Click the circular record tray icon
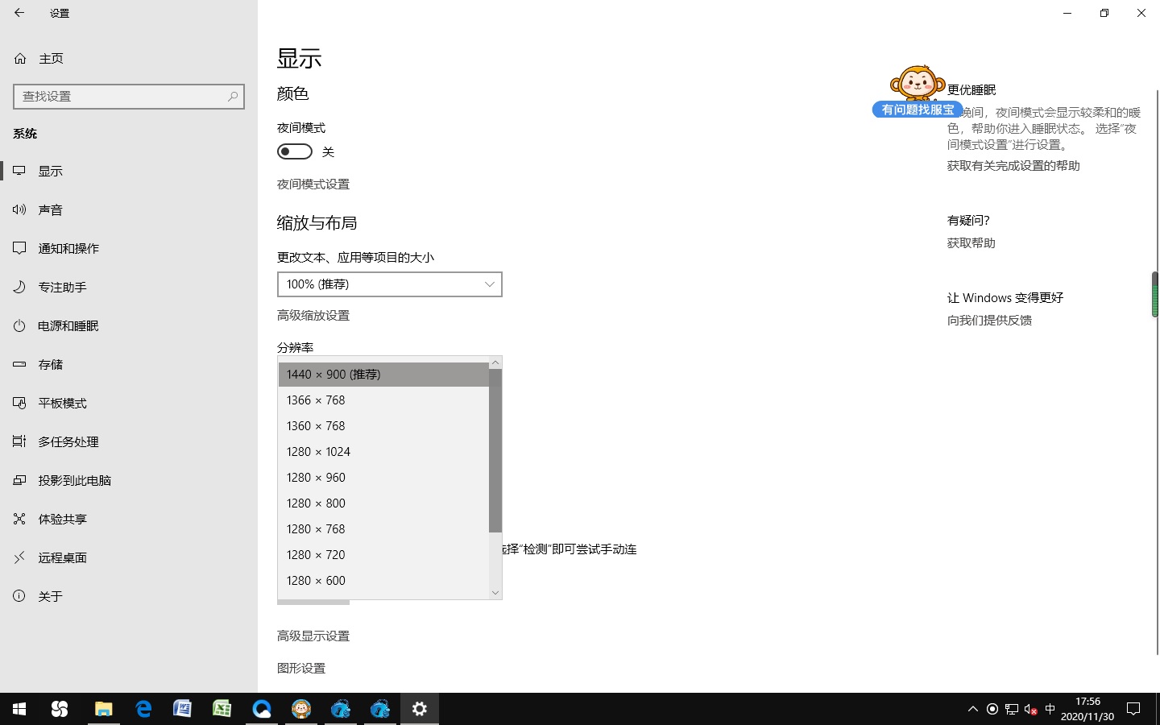Viewport: 1160px width, 725px height. coord(992,709)
